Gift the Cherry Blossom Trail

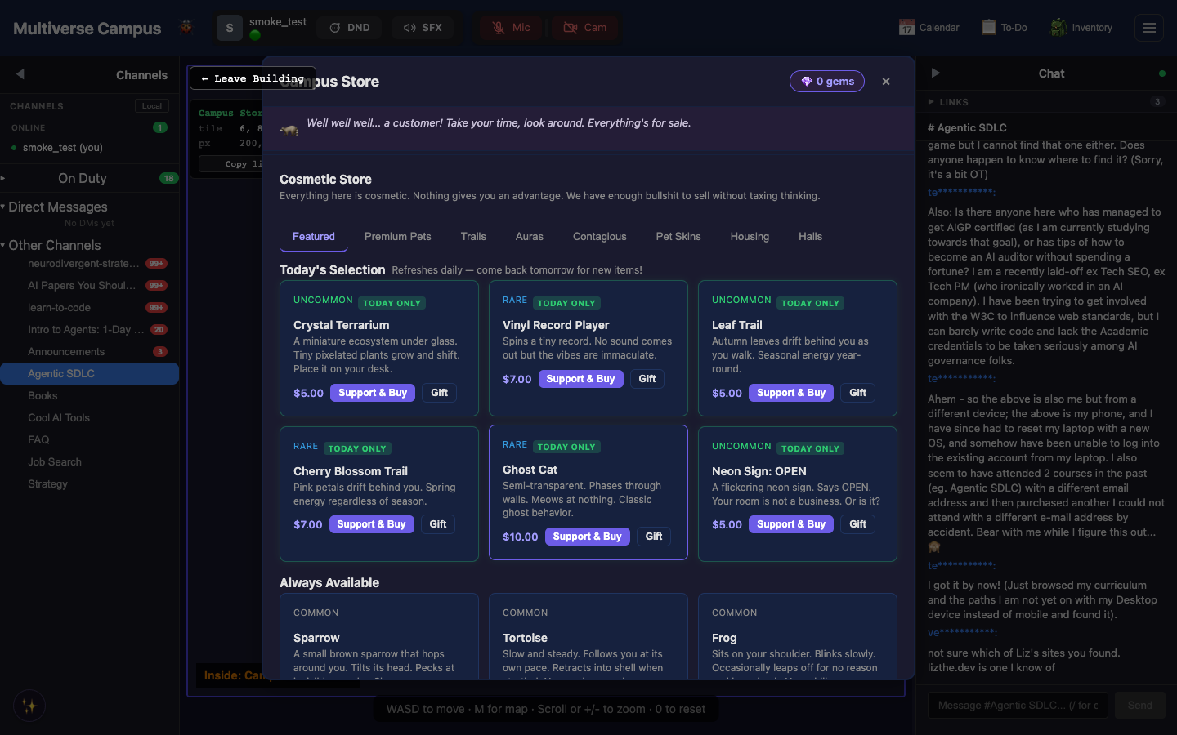[x=438, y=524]
